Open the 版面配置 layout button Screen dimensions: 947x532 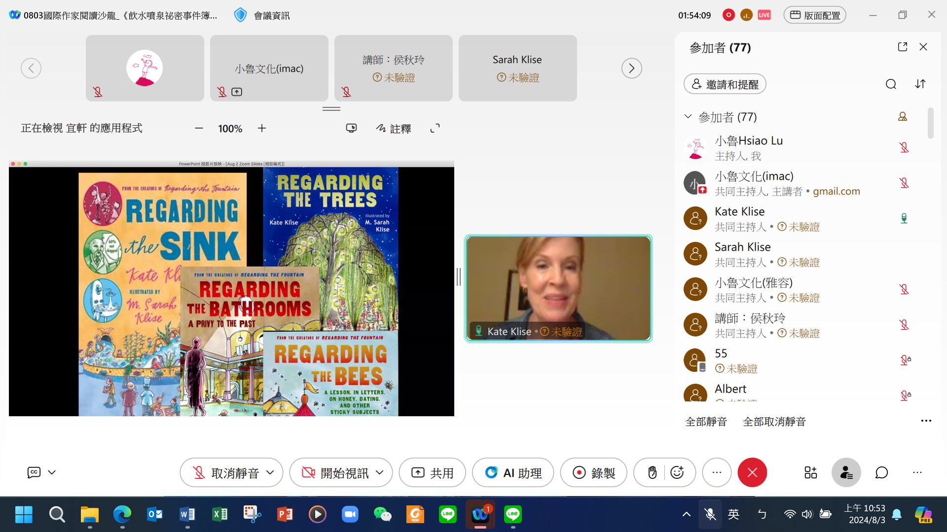[x=815, y=15]
